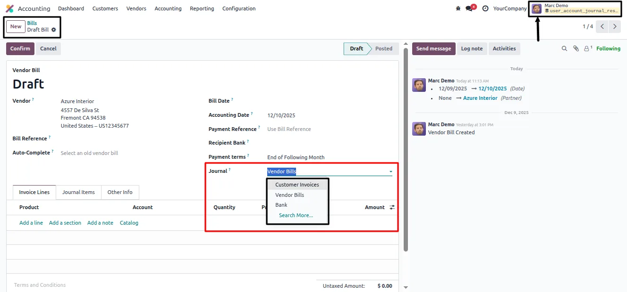Click Marc Demo's avatar in today's message
This screenshot has width=627, height=292.
[x=419, y=85]
